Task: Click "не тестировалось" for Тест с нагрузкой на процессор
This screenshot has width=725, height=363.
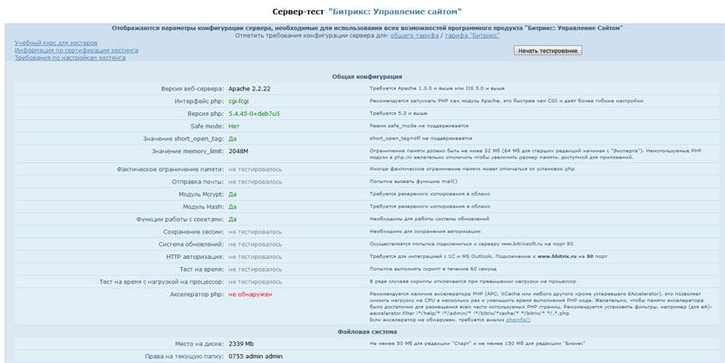Action: pos(255,282)
